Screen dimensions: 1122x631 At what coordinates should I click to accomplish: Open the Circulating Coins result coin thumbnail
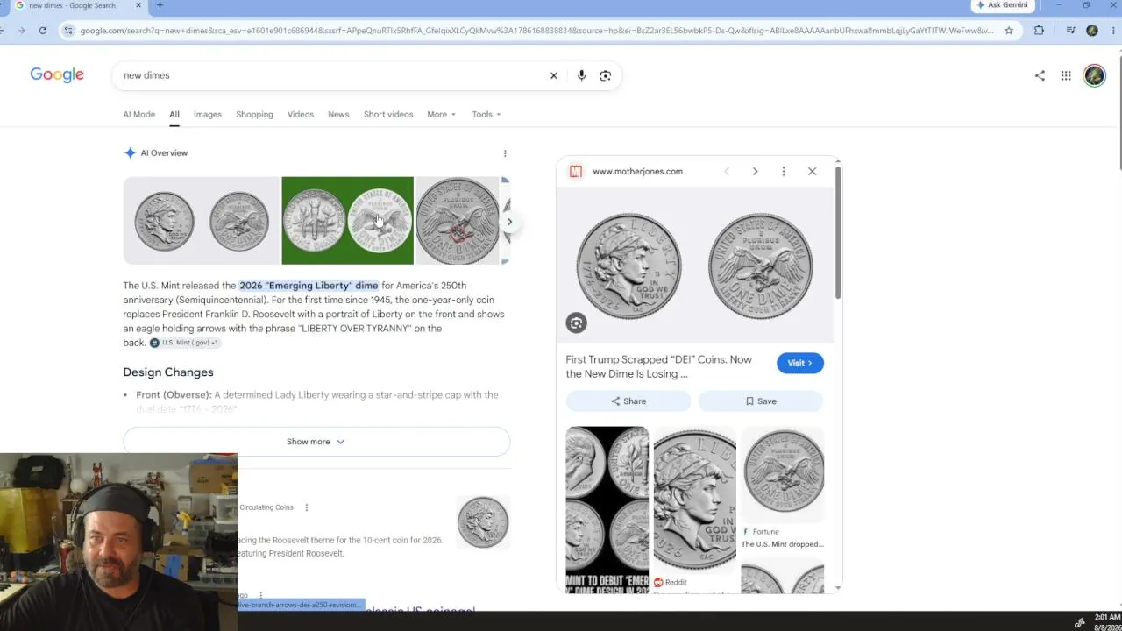[x=483, y=522]
